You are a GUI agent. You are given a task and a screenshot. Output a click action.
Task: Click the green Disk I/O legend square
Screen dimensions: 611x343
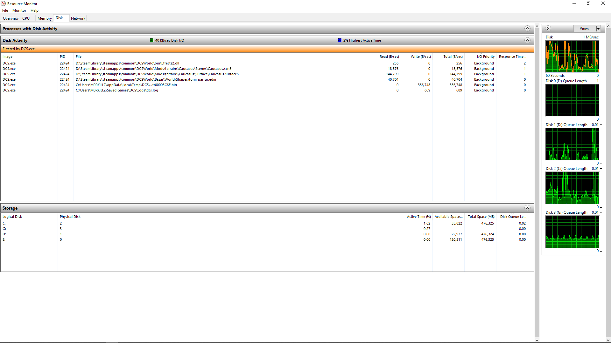[152, 40]
